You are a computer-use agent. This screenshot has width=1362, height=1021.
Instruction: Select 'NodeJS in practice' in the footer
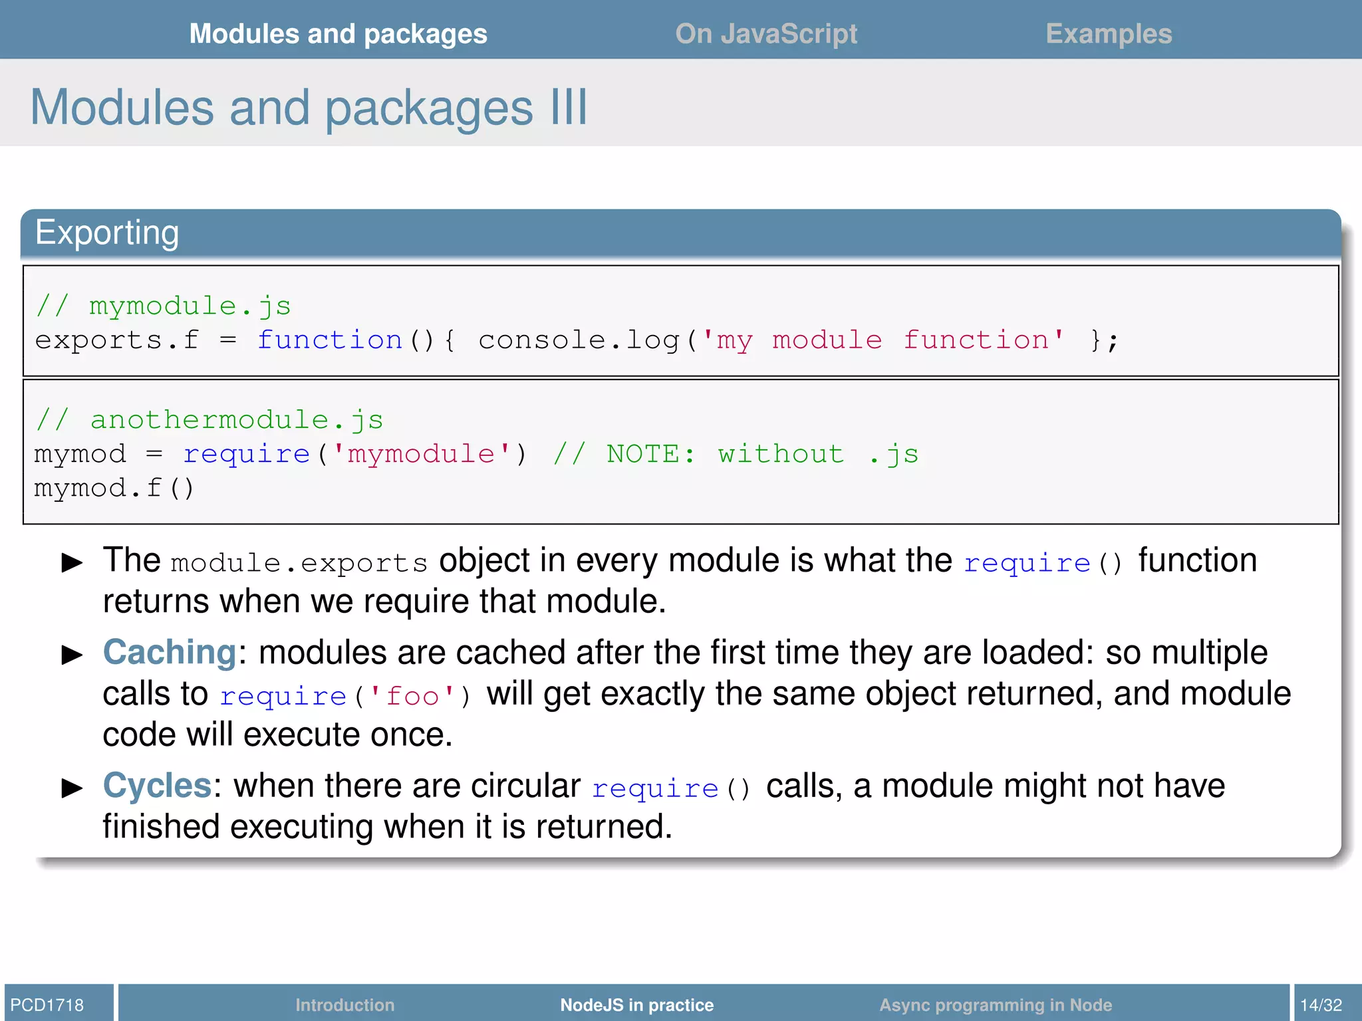pos(636,1004)
